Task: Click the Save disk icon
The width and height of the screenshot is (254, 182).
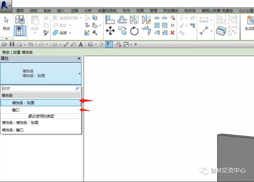Action: (12, 44)
